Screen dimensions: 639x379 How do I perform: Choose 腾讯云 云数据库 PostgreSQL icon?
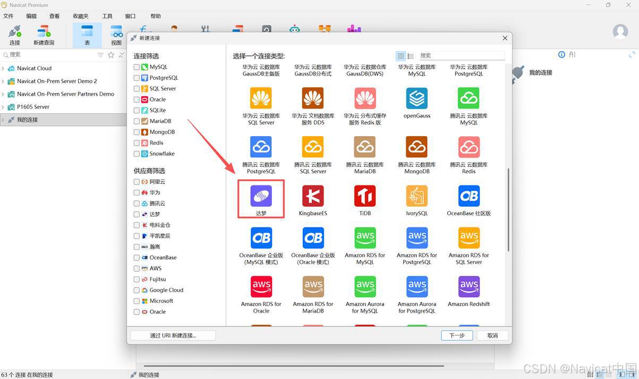tap(261, 147)
